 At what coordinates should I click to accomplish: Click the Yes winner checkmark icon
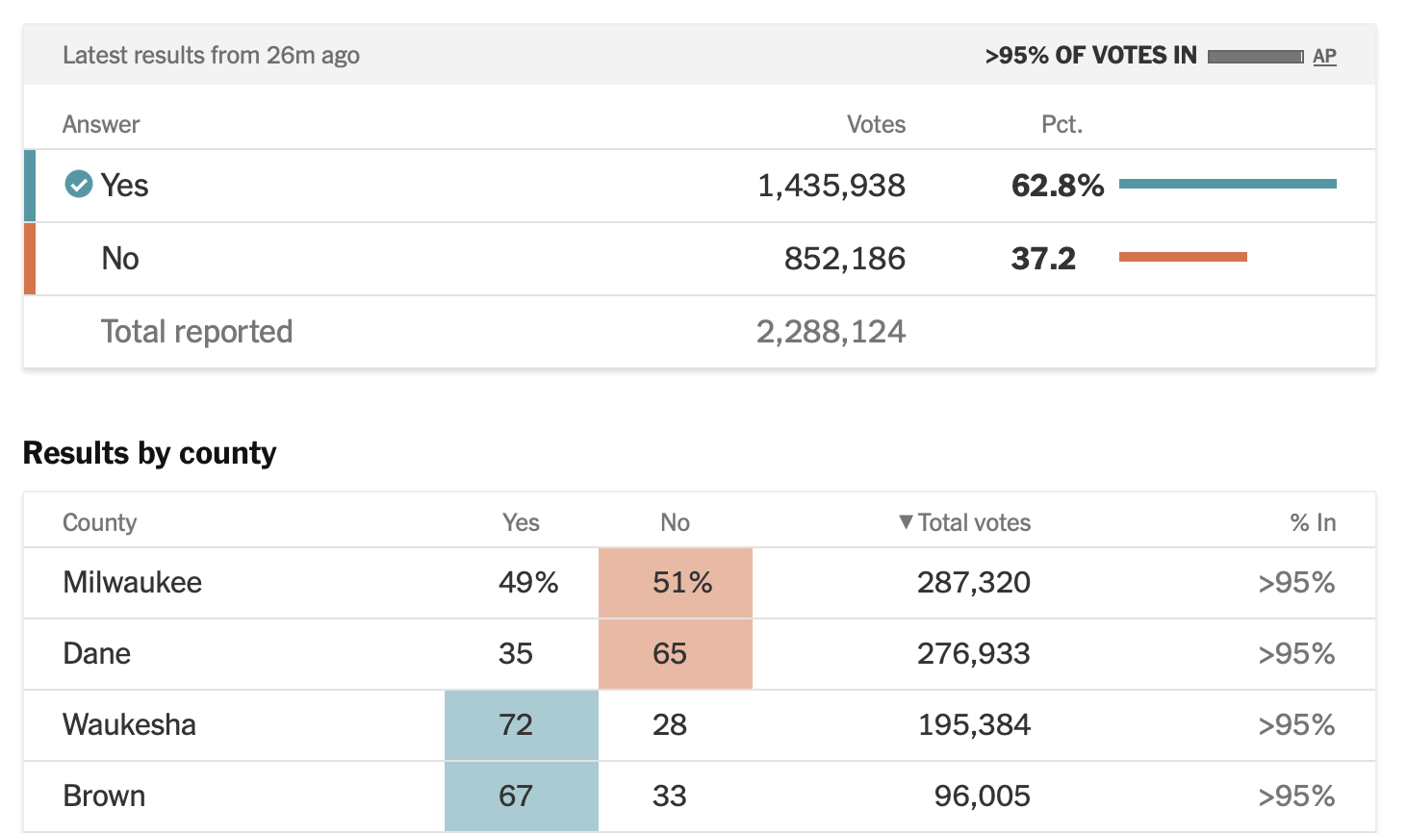[78, 184]
